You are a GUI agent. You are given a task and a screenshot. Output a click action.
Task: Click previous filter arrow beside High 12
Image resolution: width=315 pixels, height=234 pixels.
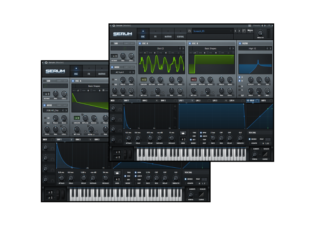click(267, 49)
